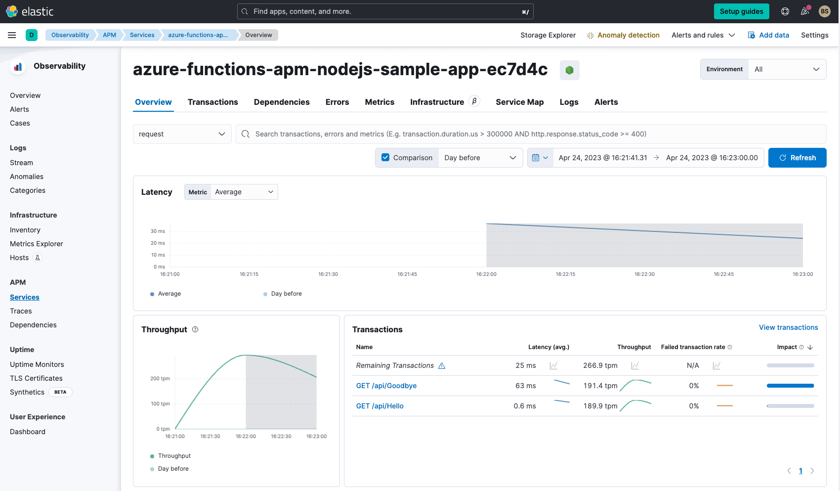Expand the request transaction type dropdown
The height and width of the screenshot is (491, 840).
pyautogui.click(x=182, y=134)
